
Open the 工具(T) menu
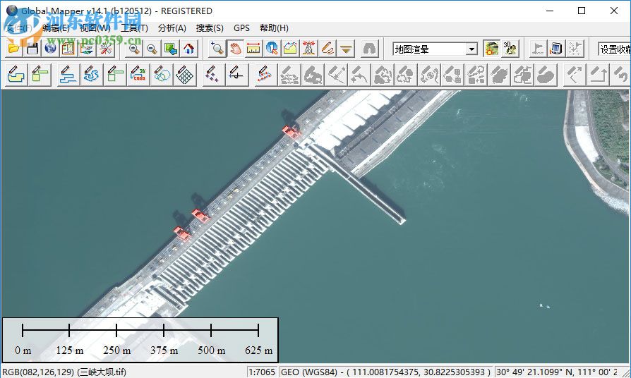134,28
